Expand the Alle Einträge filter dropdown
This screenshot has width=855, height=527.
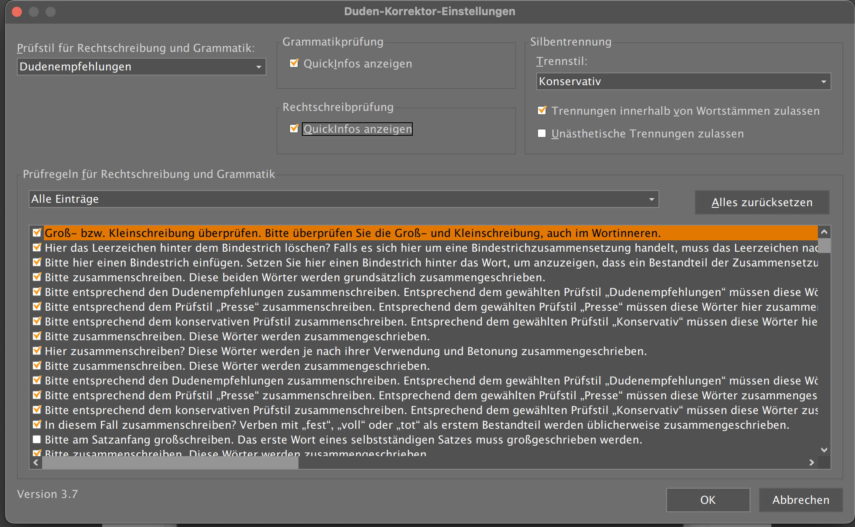click(x=344, y=199)
